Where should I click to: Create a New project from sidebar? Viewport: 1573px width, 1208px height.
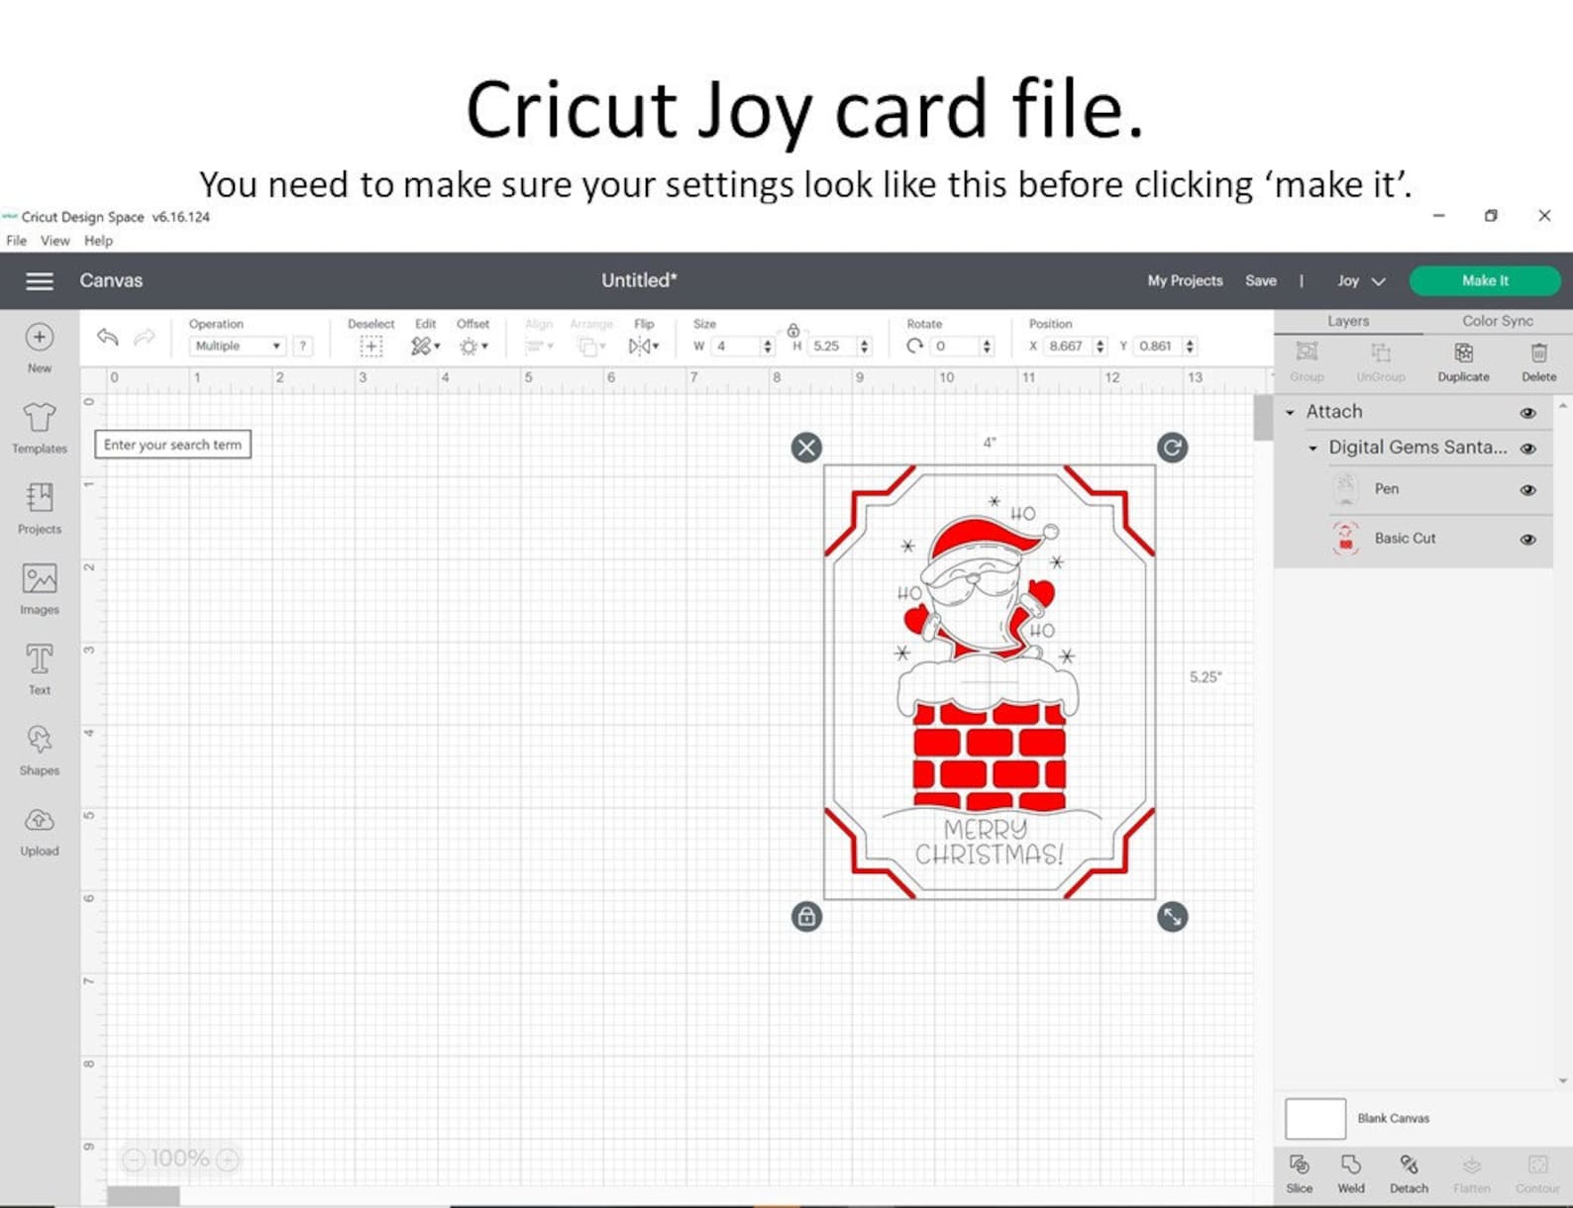point(40,348)
